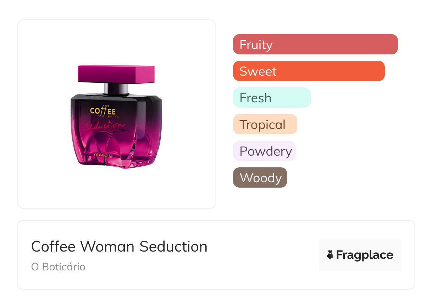Click the word Seduction in the title
Viewport: 432px width, 307px height.
(x=173, y=246)
